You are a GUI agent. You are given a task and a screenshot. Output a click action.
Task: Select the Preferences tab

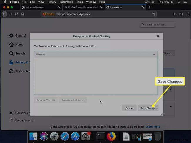click(x=125, y=7)
